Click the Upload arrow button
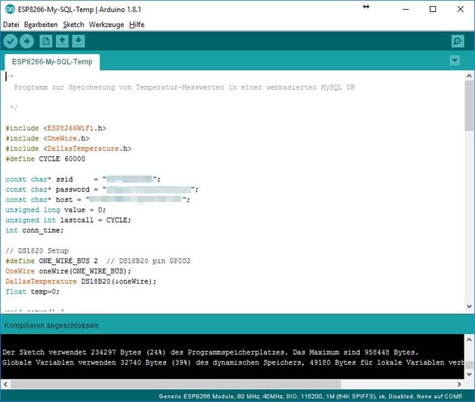475x402 pixels. pyautogui.click(x=27, y=41)
